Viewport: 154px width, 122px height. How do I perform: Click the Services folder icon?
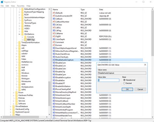pos(17,101)
